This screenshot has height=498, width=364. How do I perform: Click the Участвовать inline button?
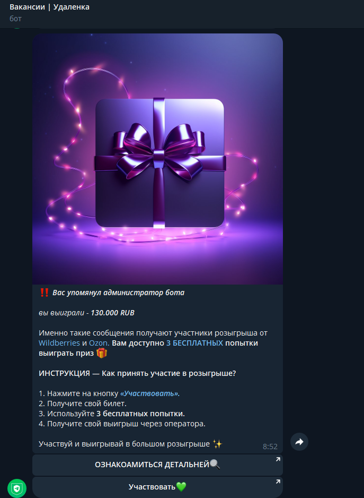(x=157, y=487)
